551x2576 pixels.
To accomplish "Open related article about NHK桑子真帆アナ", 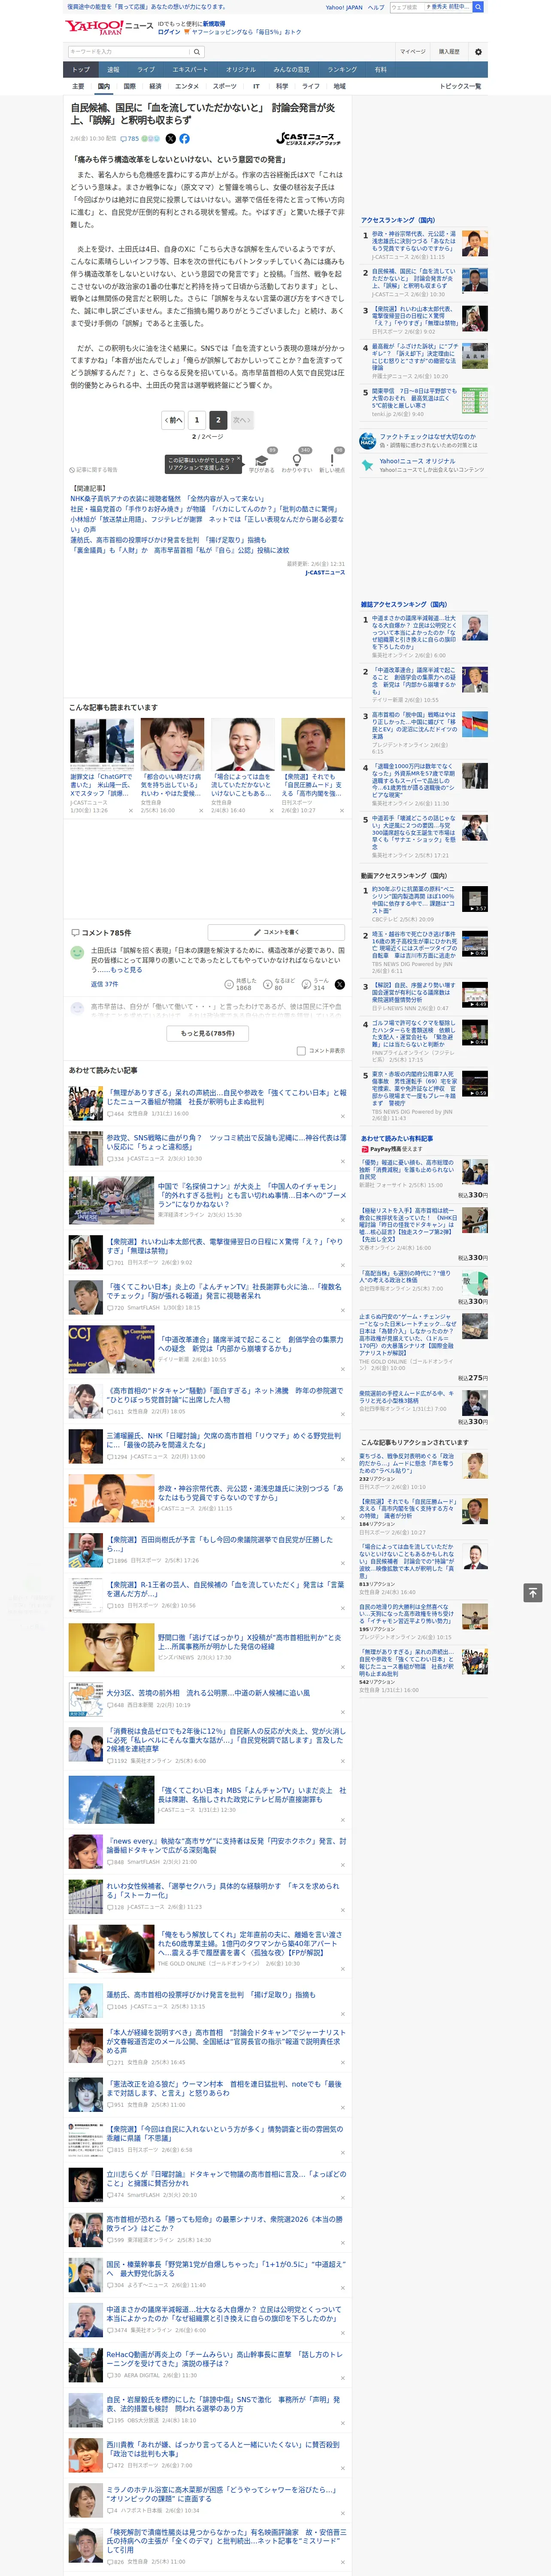I will click(x=167, y=498).
